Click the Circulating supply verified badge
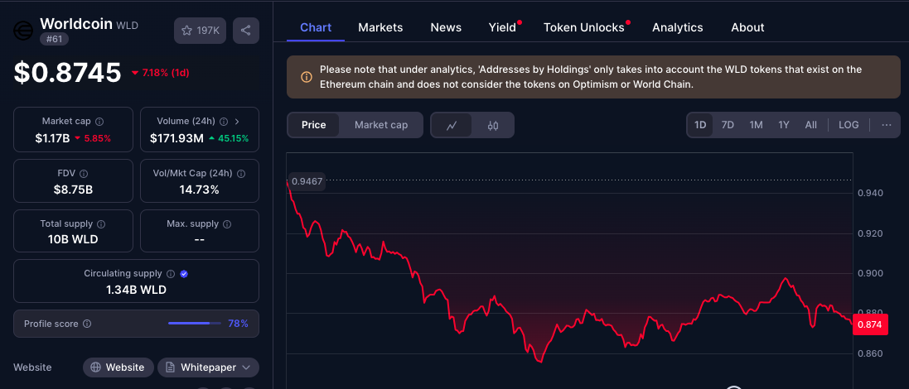 184,274
